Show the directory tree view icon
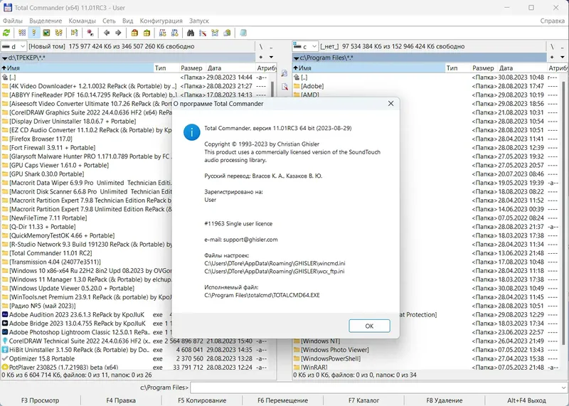 coord(59,33)
